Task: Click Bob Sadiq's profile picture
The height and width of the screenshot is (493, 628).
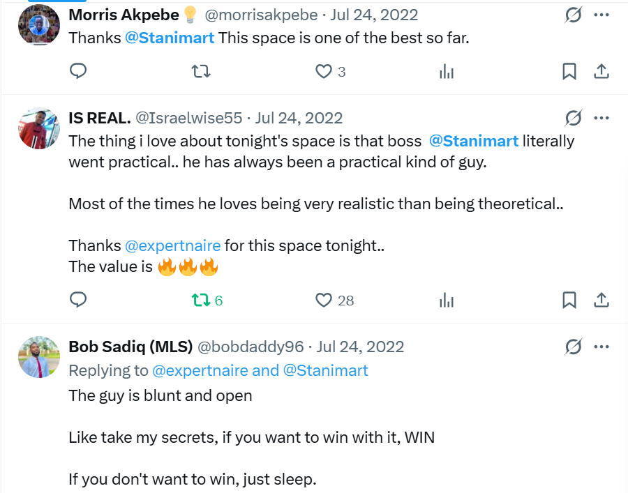Action: click(39, 357)
